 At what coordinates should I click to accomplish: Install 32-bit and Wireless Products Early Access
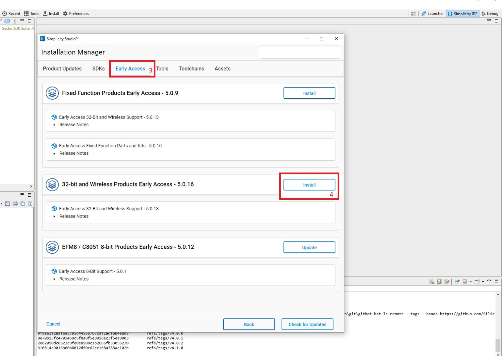coord(309,185)
